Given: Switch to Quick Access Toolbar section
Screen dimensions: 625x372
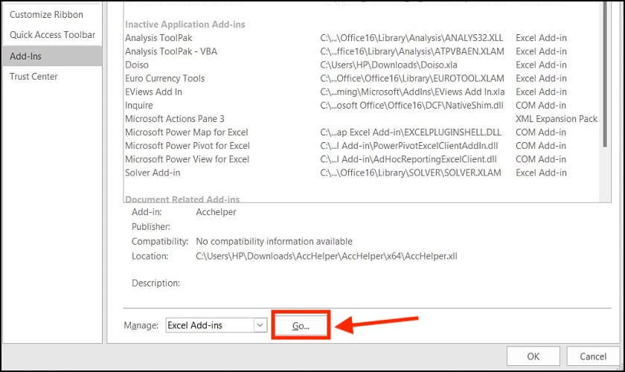Looking at the screenshot, I should (x=52, y=35).
